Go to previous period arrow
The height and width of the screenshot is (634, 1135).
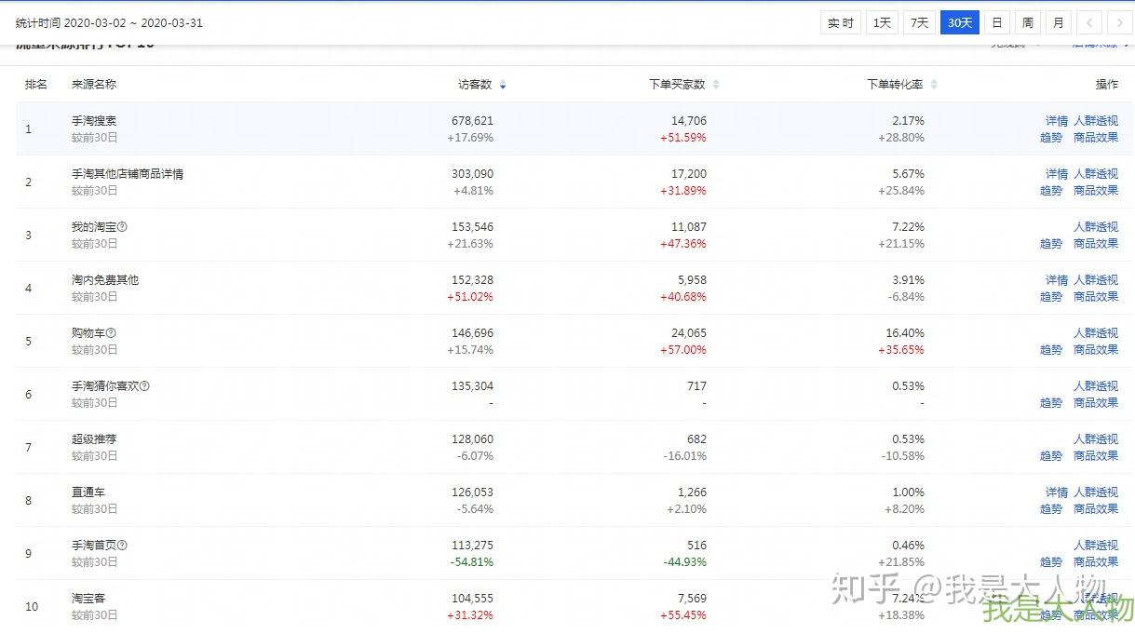1089,22
